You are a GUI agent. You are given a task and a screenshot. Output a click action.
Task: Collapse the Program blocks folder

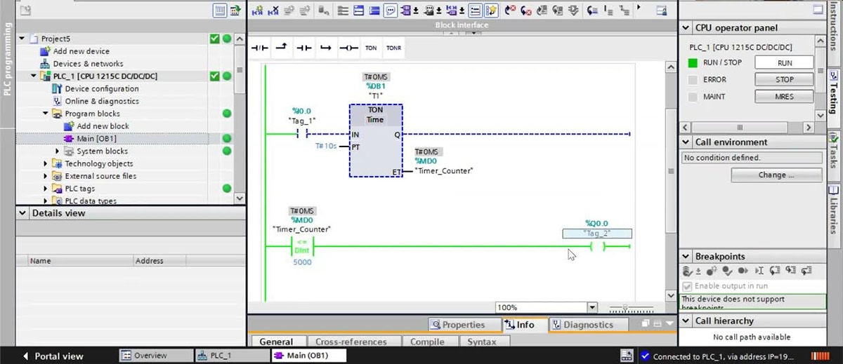click(x=46, y=114)
